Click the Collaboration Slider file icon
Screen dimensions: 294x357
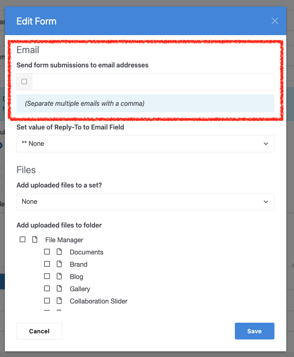(59, 301)
